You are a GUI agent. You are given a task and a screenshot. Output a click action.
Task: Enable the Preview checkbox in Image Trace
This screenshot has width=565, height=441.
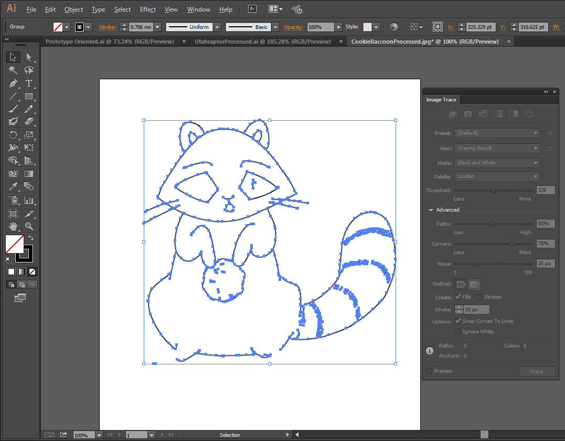[x=430, y=371]
